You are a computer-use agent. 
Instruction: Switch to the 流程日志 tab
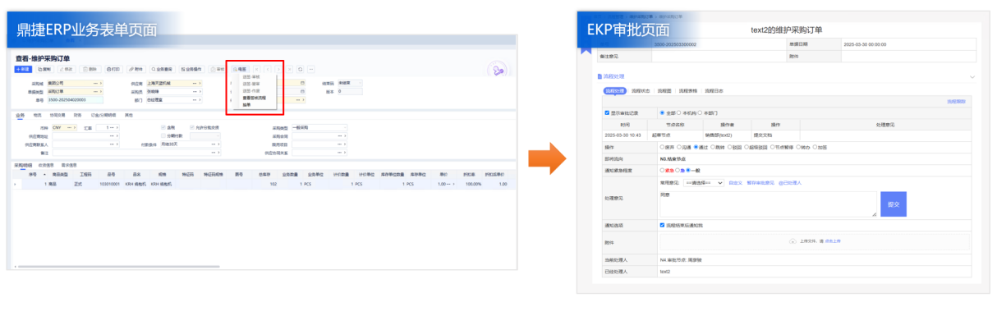tap(714, 91)
